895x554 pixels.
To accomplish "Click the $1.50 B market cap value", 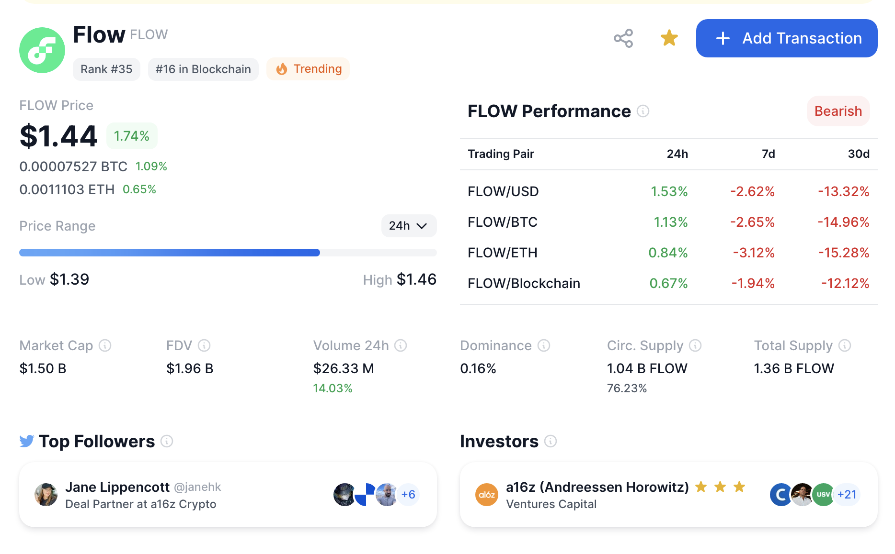I will (x=43, y=368).
